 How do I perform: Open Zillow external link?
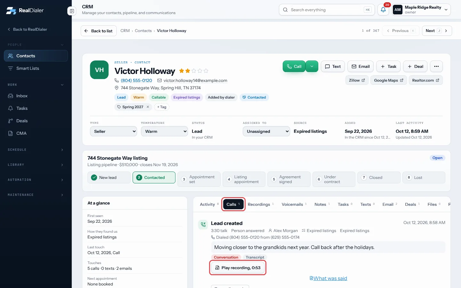point(357,80)
